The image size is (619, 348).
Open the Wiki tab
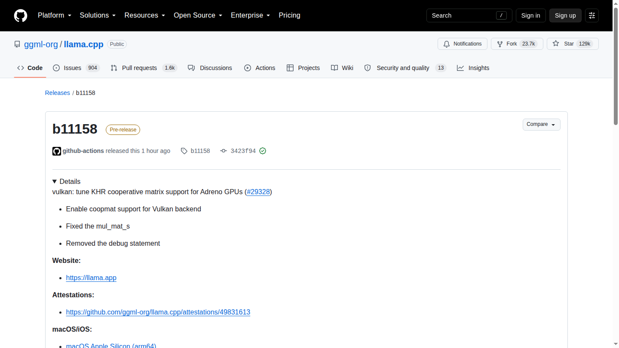coord(342,68)
